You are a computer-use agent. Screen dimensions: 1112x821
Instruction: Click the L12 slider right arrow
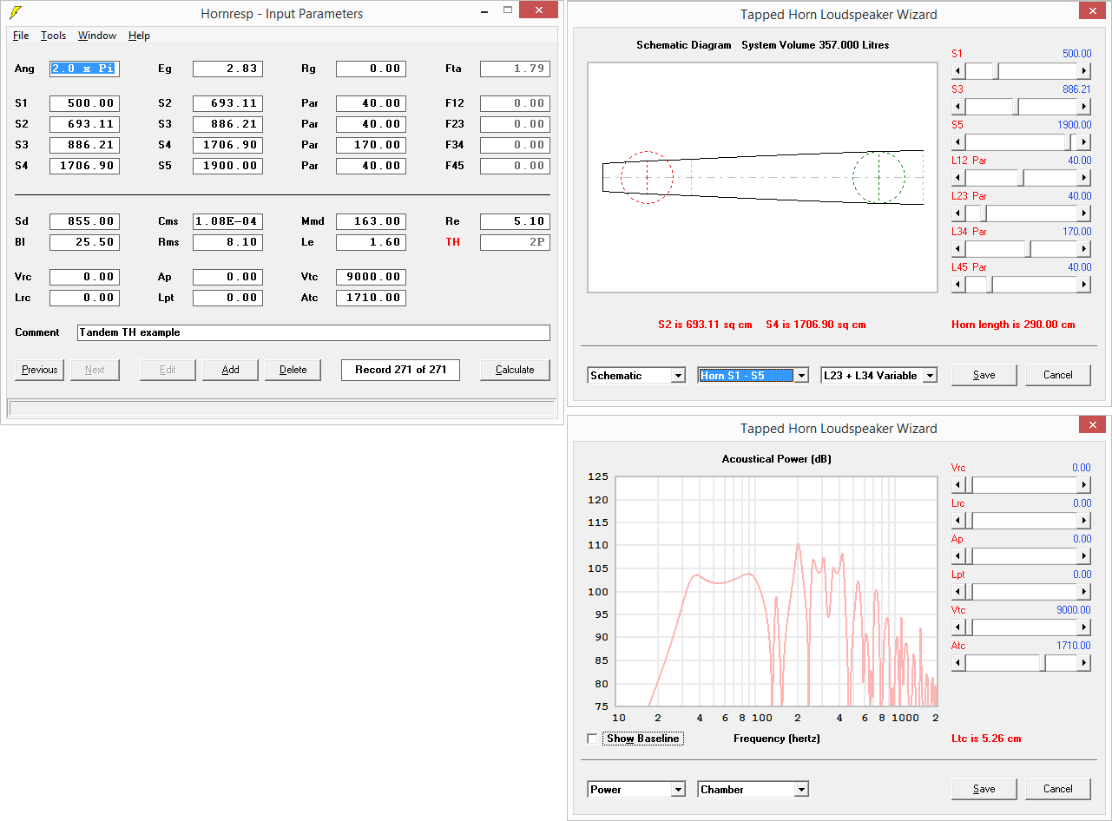pos(1083,178)
